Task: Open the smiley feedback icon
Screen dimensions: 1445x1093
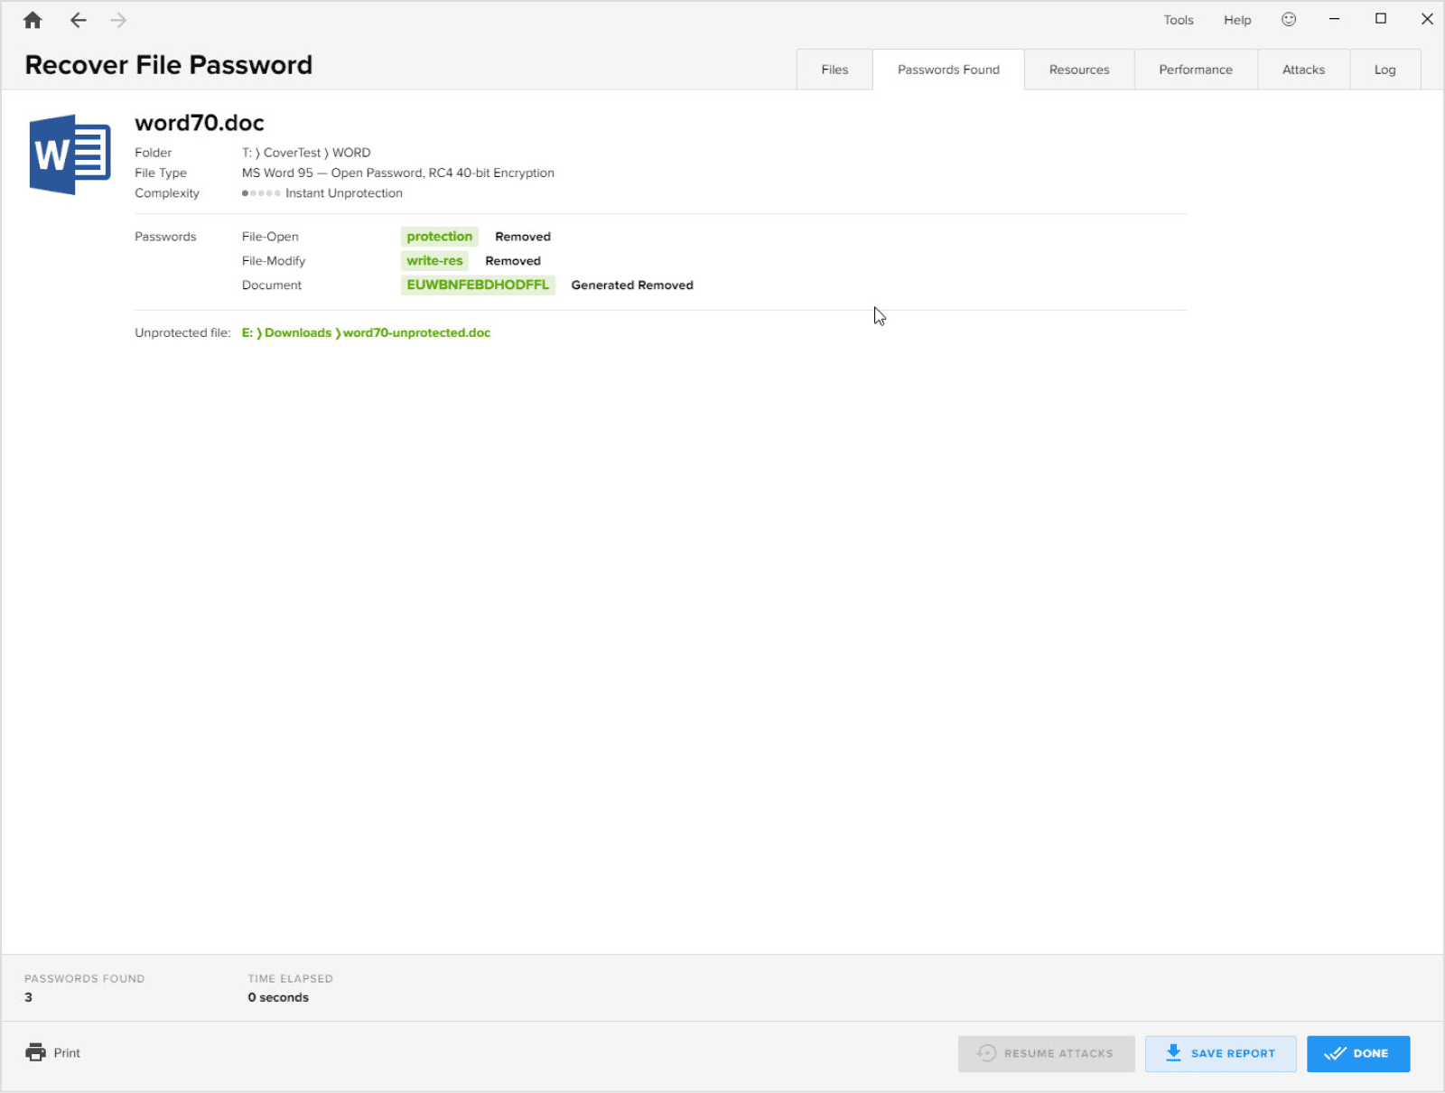Action: click(1289, 18)
